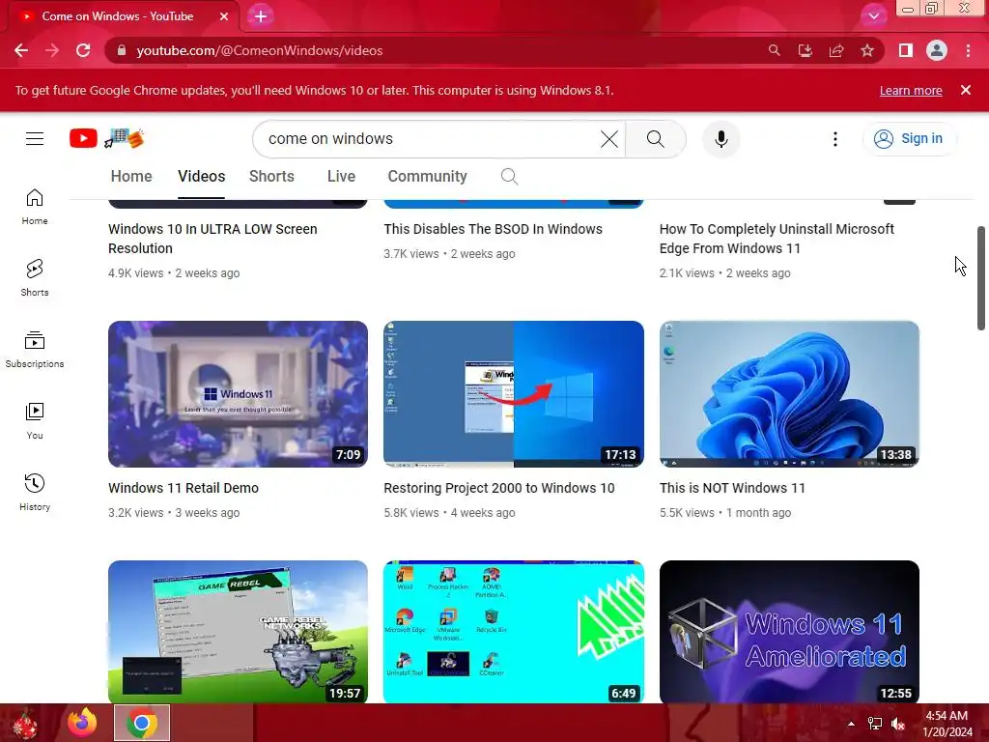Open the Chrome three-dot menu
The image size is (989, 742).
pyautogui.click(x=968, y=50)
